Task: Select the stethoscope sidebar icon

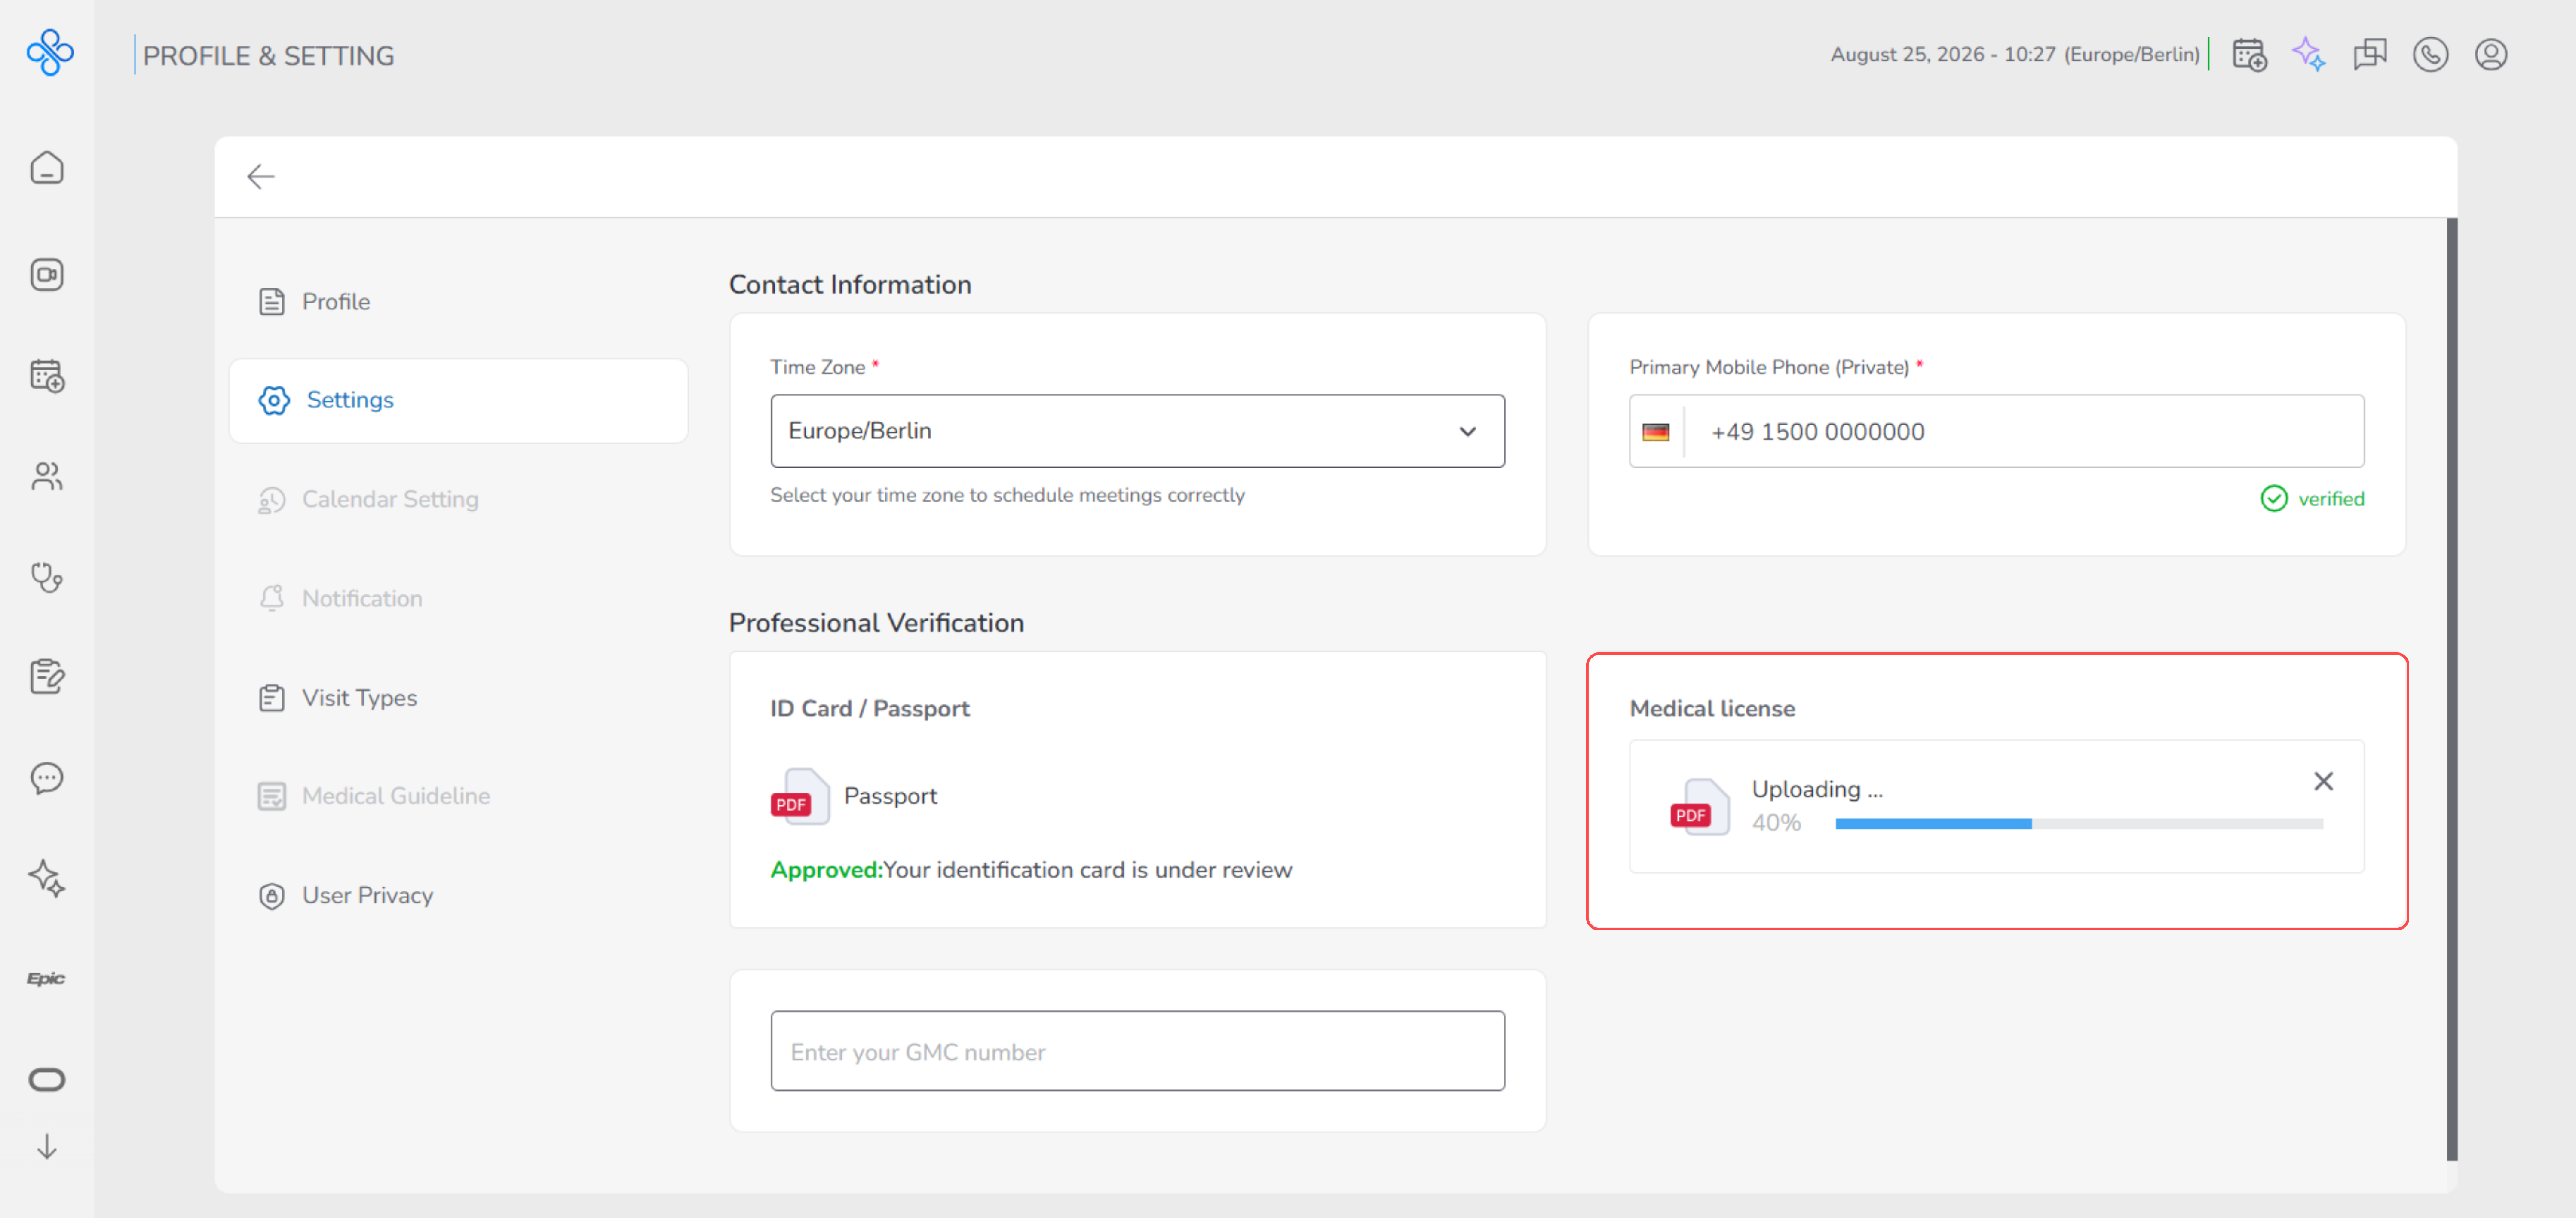Action: coord(47,577)
